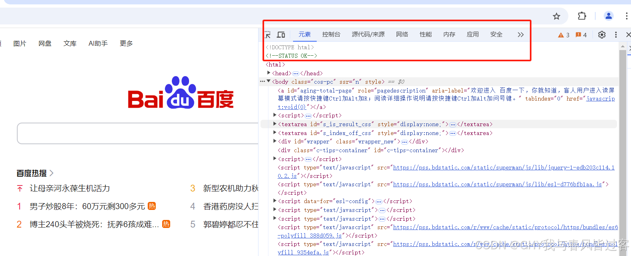The height and width of the screenshot is (256, 631).
Task: Expand the script node after c-tips-container div
Action: [x=275, y=159]
